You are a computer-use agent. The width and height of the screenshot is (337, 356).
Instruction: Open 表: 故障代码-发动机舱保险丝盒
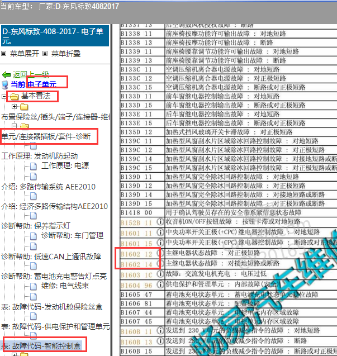tap(52, 307)
